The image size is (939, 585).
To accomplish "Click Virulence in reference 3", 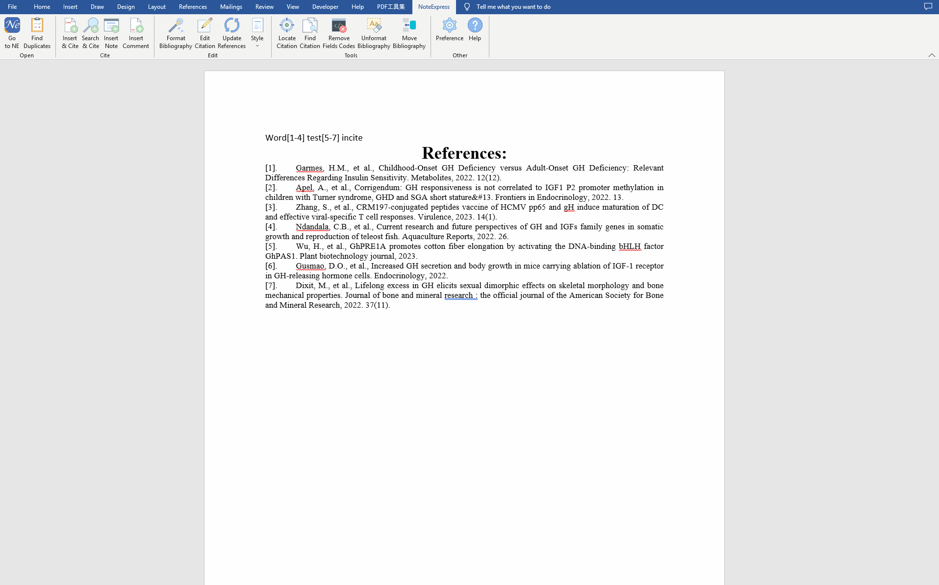I will coord(434,217).
